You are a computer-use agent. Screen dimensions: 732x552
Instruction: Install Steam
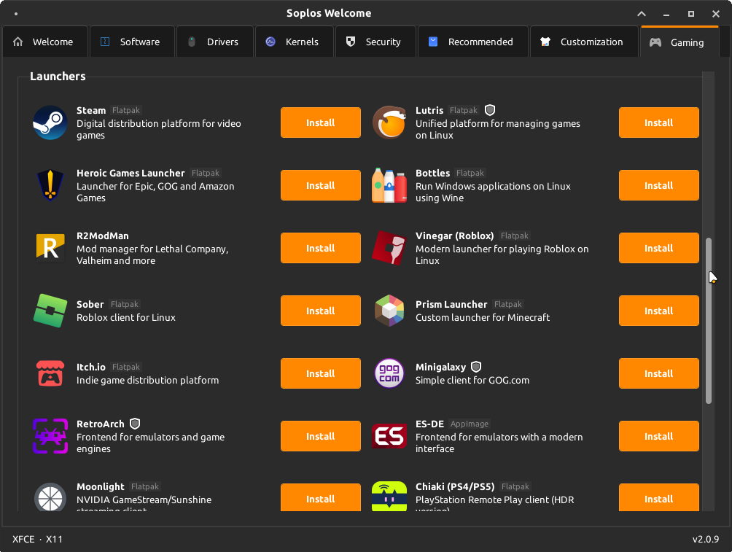pyautogui.click(x=321, y=123)
